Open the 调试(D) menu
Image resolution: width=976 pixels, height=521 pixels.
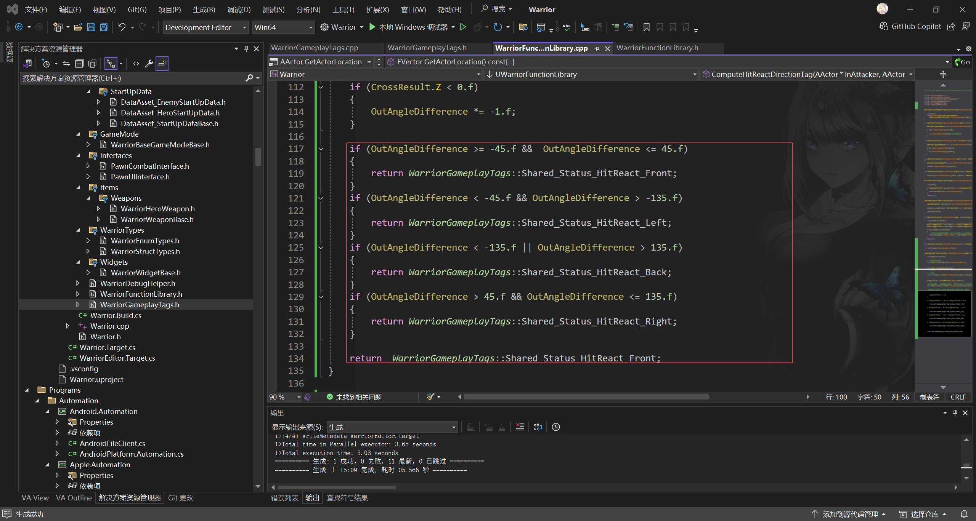(x=239, y=10)
